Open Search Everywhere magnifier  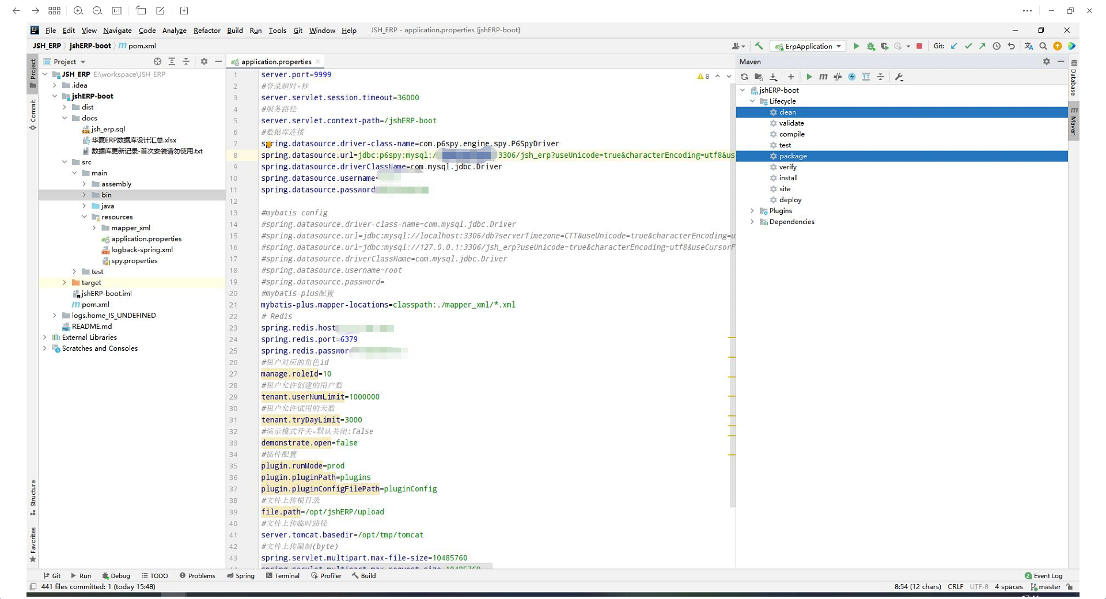[1043, 46]
